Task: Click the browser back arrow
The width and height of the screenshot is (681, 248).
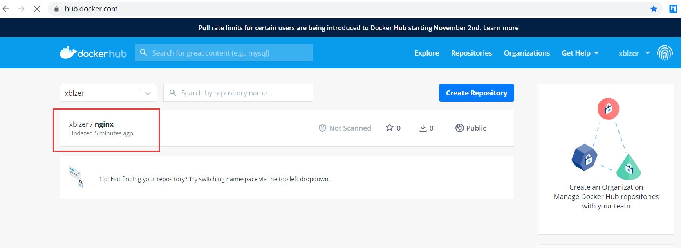Action: 6,9
